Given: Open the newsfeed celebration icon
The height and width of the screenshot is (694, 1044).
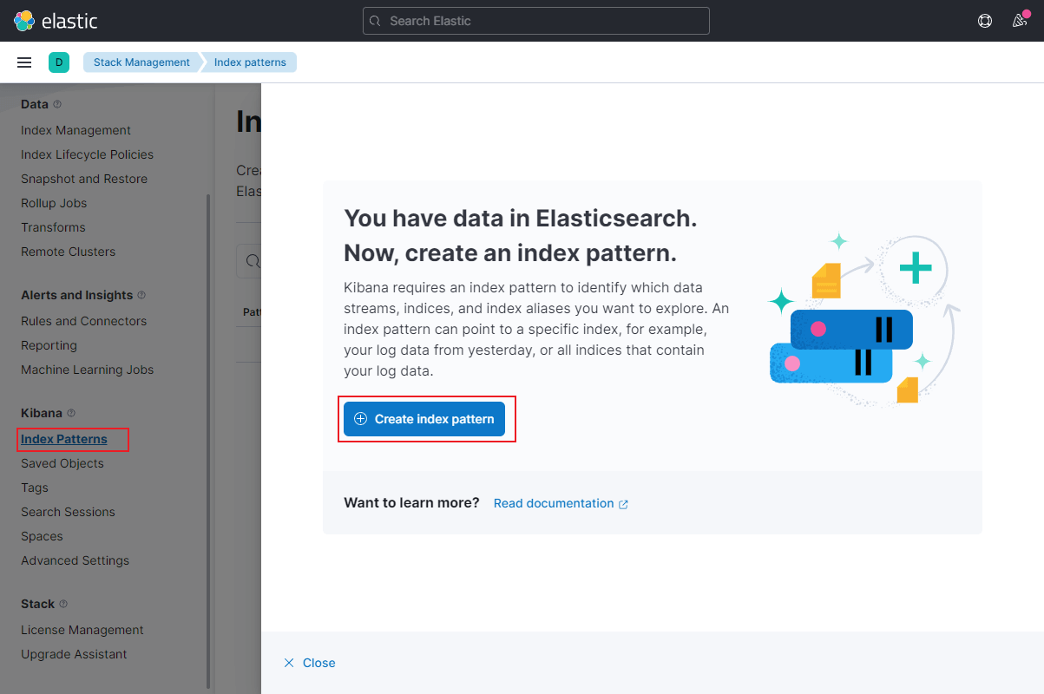Looking at the screenshot, I should click(1021, 20).
